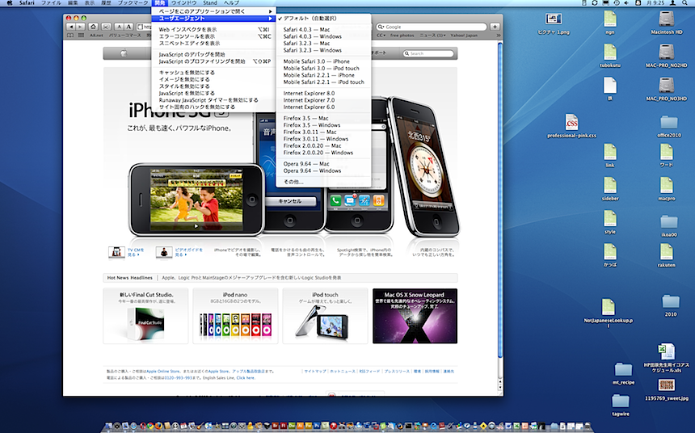Screen dimensions: 695x433
Task: Click the Safari forward arrow button
Action: click(x=80, y=27)
